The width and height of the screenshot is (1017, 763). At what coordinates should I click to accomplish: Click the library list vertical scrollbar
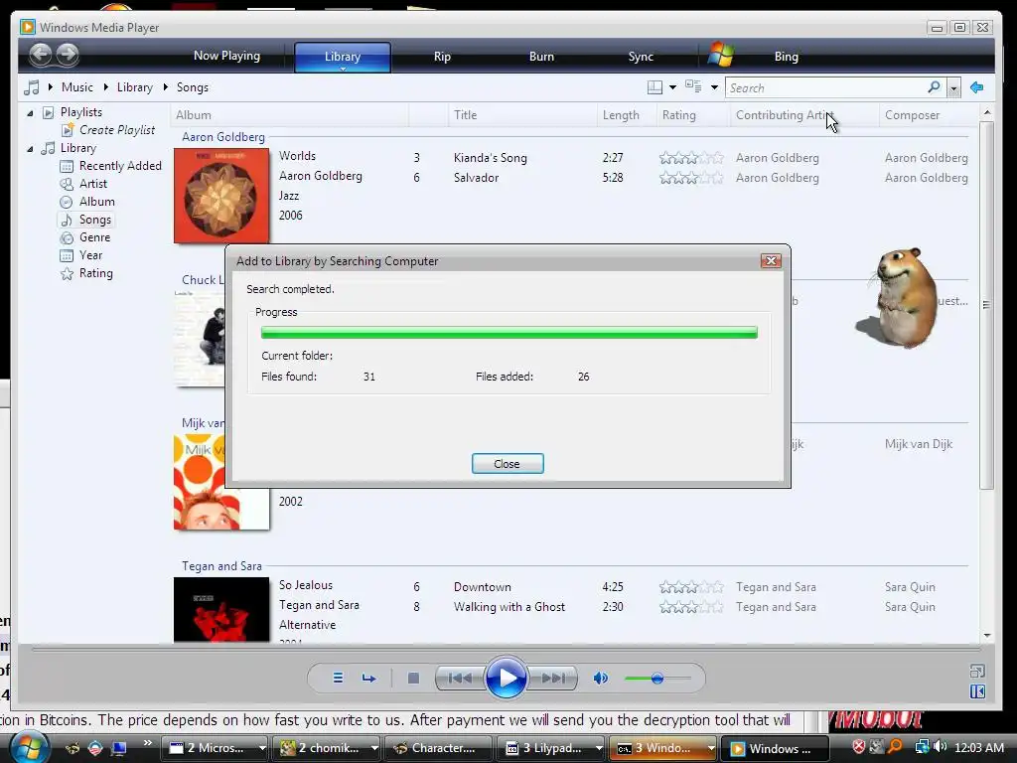[x=987, y=305]
